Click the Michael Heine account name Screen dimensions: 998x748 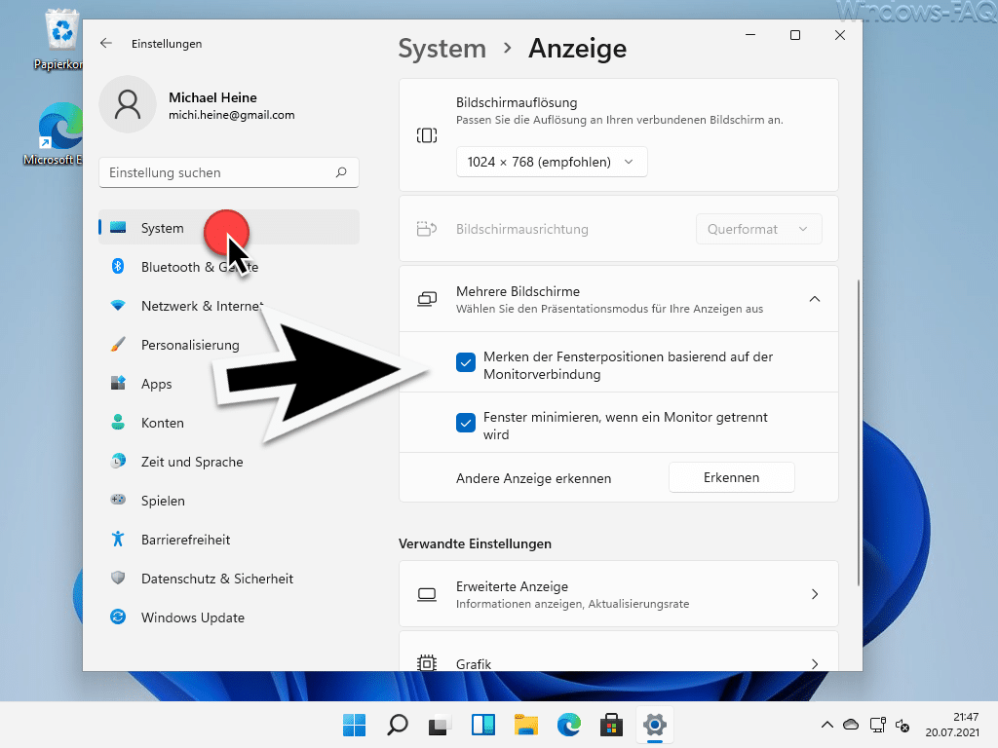[x=212, y=97]
